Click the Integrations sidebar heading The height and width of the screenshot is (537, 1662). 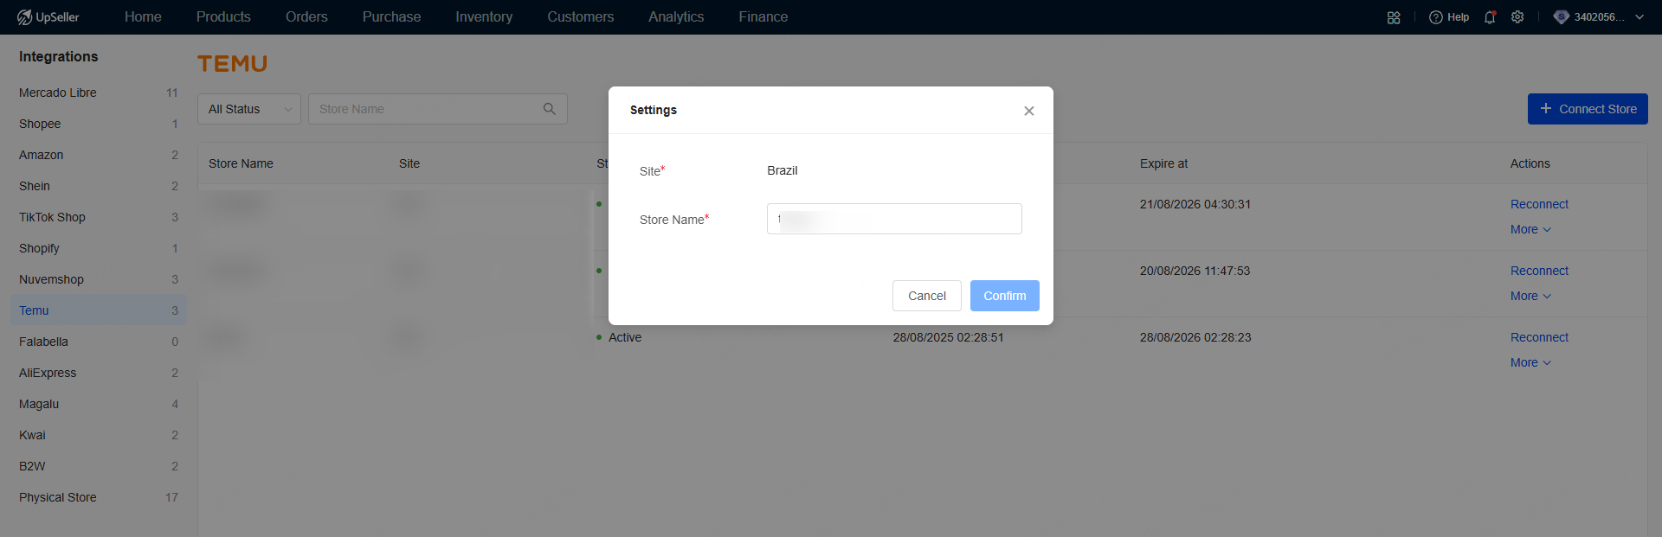coord(59,56)
